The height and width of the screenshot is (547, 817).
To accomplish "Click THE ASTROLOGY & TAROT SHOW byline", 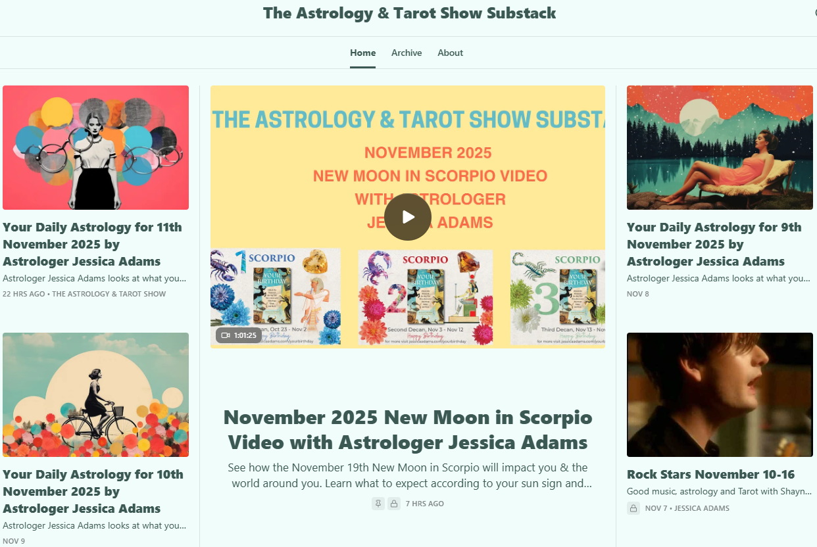I will pyautogui.click(x=109, y=294).
